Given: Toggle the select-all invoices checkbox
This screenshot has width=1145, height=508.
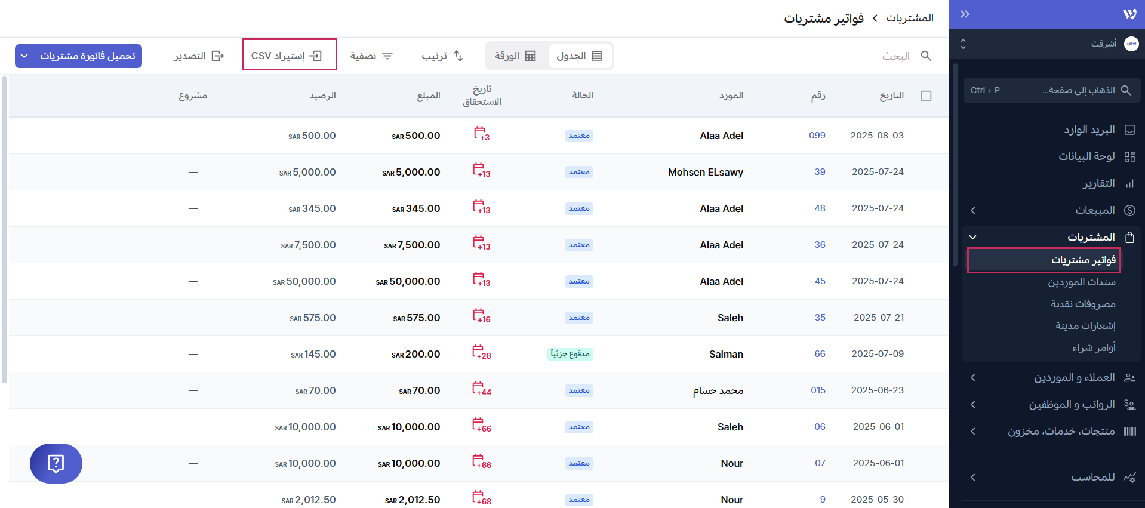Looking at the screenshot, I should (926, 96).
